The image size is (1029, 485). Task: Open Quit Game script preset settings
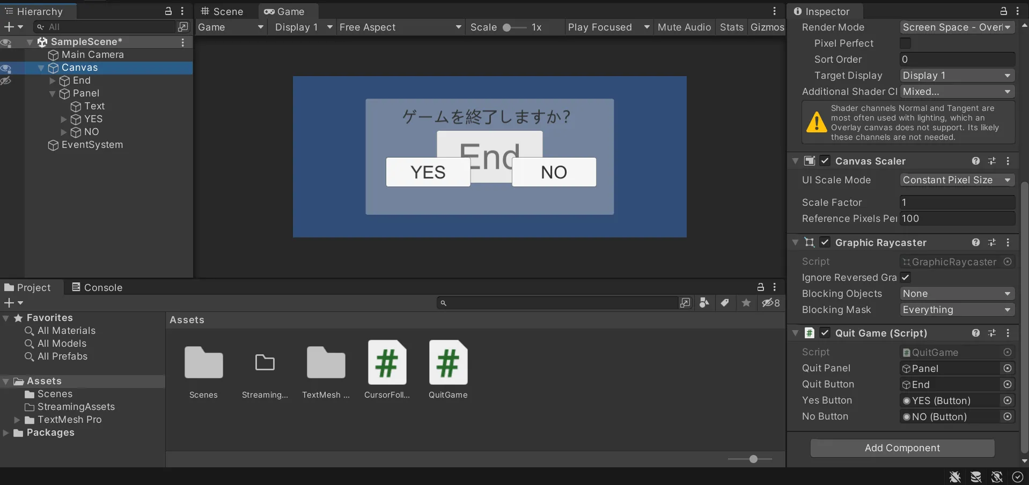click(x=992, y=333)
